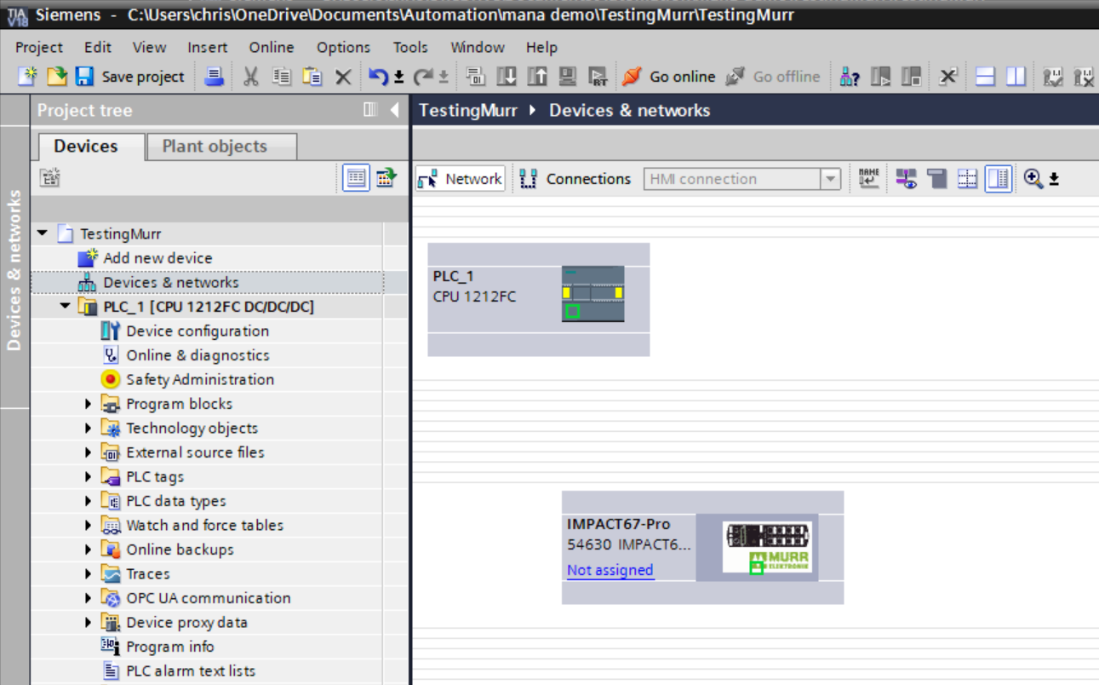Open the Project menu
This screenshot has height=685, width=1099.
(39, 47)
